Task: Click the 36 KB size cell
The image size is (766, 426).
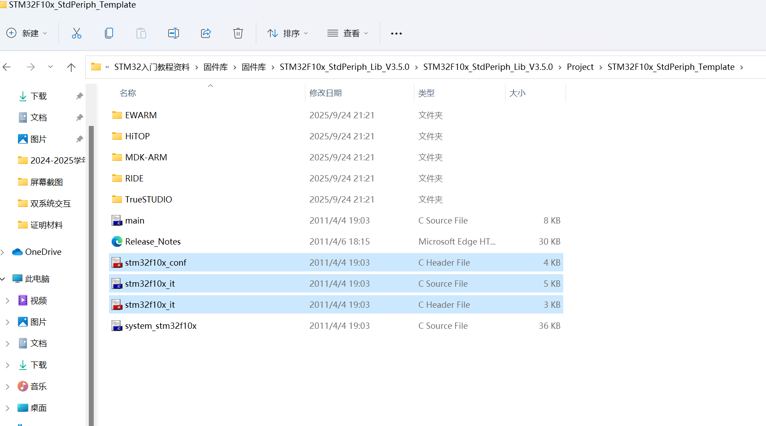Action: click(x=549, y=326)
